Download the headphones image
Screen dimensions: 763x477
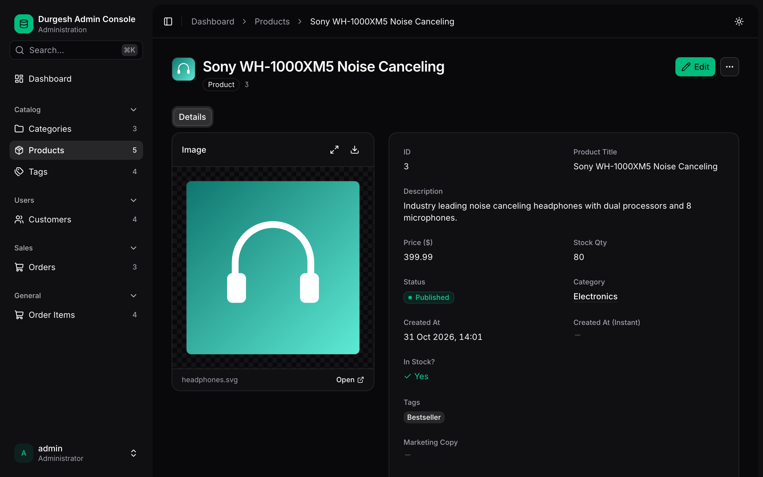[355, 150]
